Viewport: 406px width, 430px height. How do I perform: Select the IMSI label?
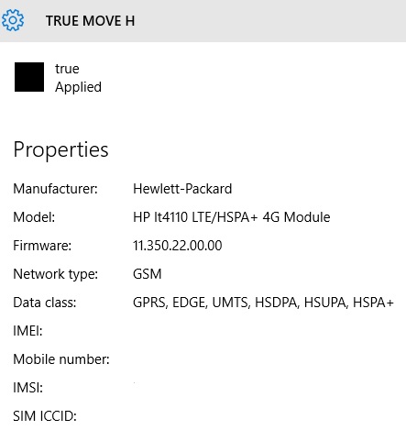(x=27, y=388)
